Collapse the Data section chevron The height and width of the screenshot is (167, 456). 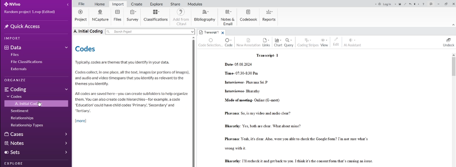(66, 47)
